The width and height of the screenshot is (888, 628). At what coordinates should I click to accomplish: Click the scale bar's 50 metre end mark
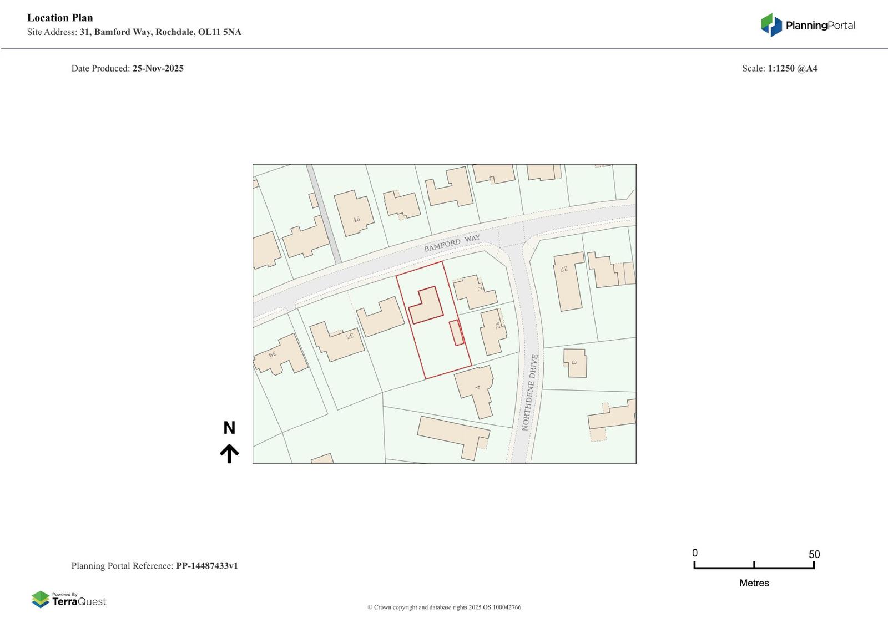(x=814, y=565)
